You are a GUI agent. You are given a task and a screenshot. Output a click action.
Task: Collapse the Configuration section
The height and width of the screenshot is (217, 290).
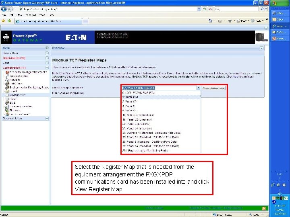click(47, 68)
